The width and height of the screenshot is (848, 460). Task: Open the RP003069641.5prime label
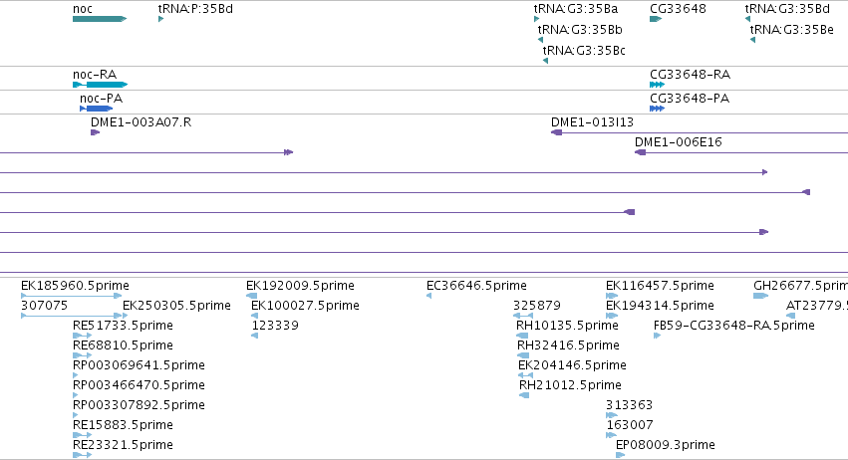tap(139, 364)
